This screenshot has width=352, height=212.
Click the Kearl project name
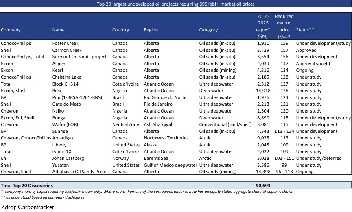pyautogui.click(x=58, y=70)
